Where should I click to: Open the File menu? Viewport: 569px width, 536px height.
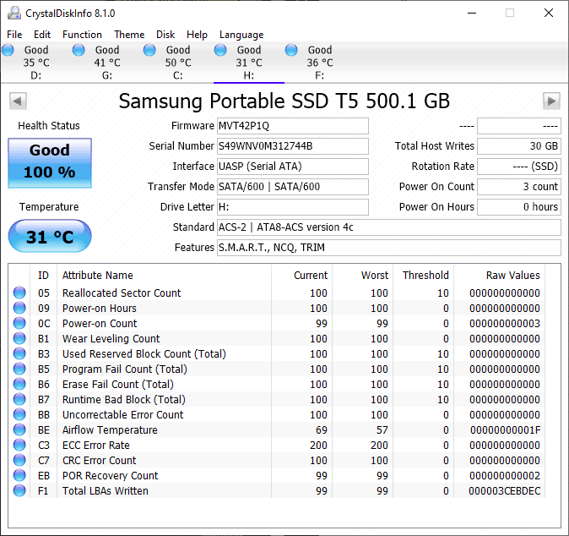tap(14, 35)
